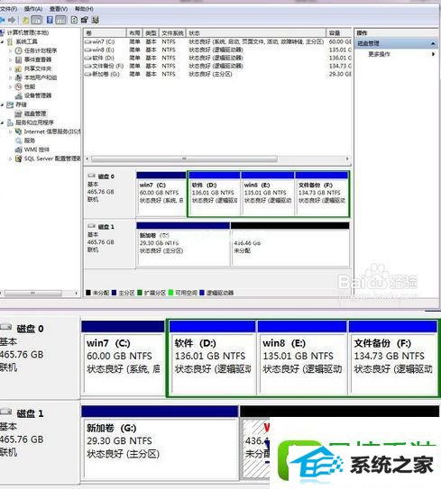
Task: Click the help question-mark toolbar icon
Action: click(50, 20)
